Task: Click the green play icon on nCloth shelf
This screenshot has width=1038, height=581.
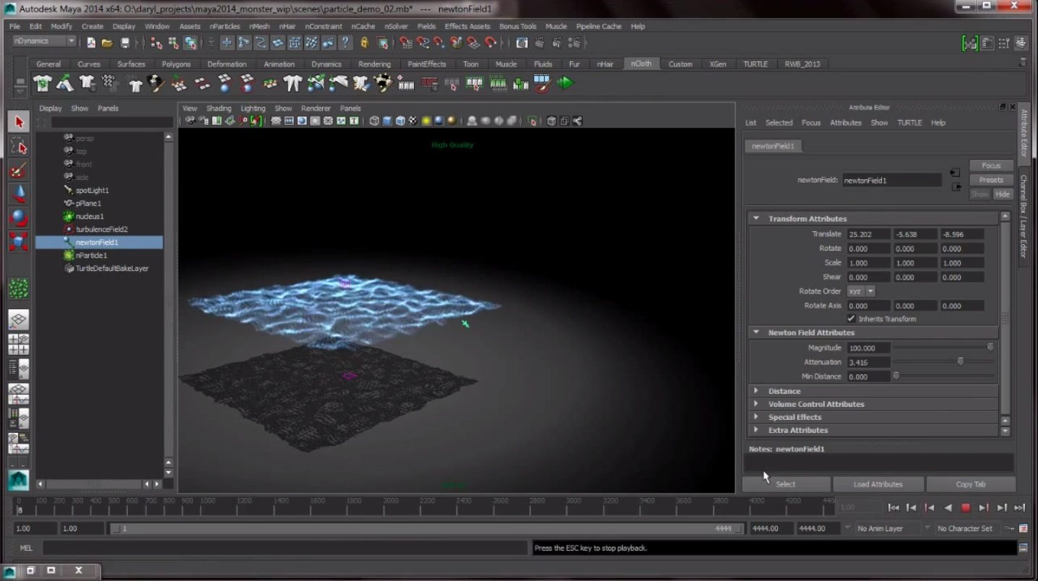Action: [566, 84]
